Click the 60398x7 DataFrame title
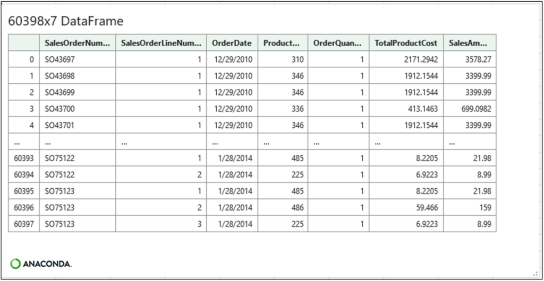 point(65,21)
